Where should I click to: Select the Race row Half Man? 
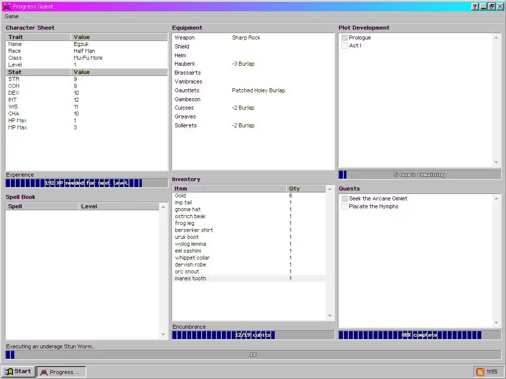pos(86,51)
